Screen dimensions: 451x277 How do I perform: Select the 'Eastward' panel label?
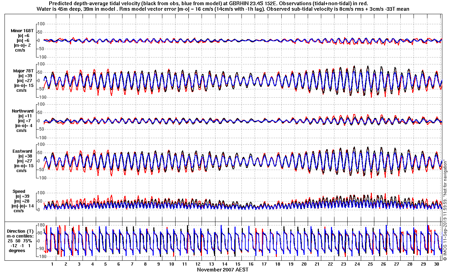[x=23, y=151]
